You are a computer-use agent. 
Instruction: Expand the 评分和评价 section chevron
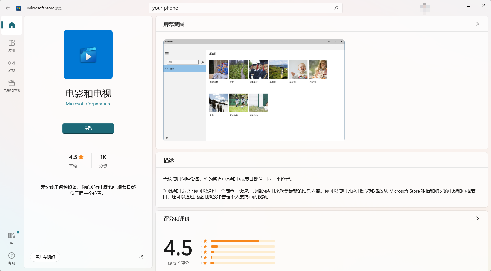478,218
